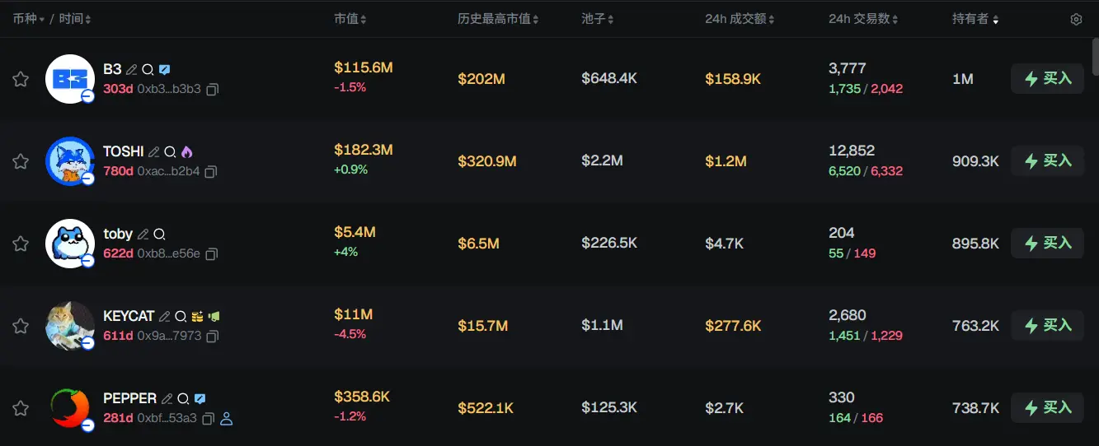Click the search icon next to TOSHI

tap(170, 152)
